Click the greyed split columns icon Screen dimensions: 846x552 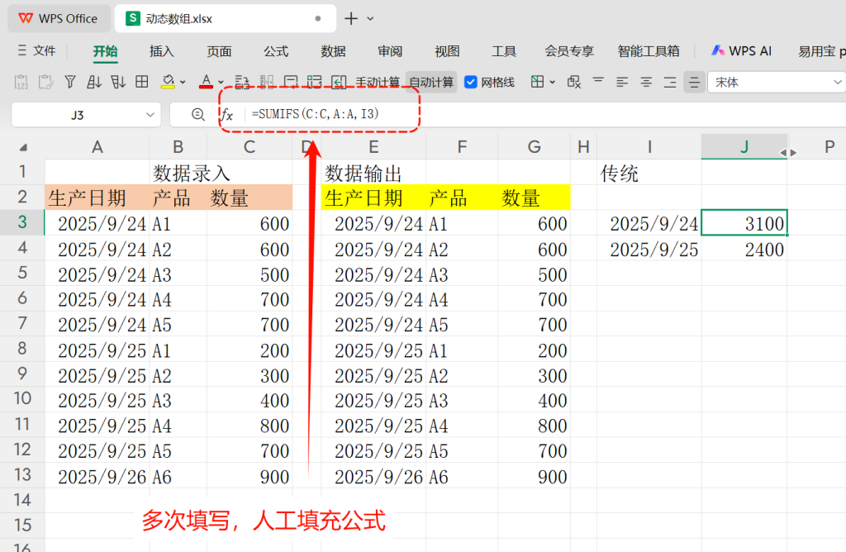266,82
